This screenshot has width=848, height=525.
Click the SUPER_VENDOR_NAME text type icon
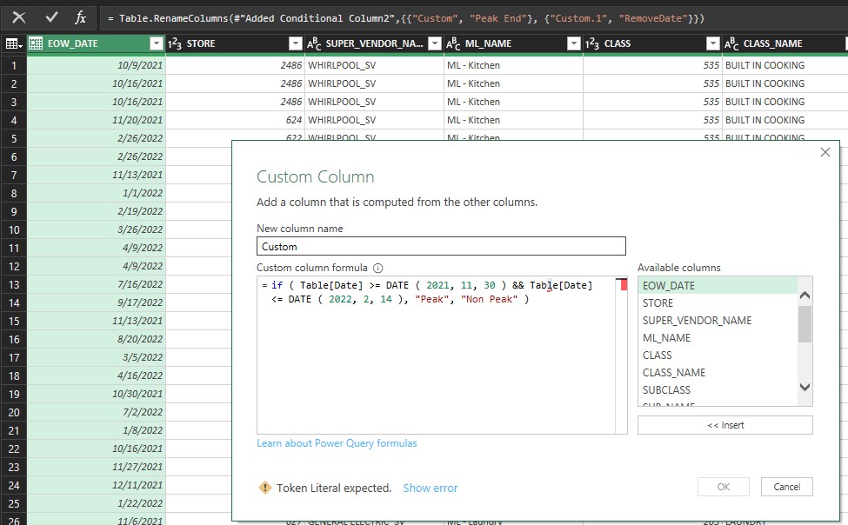pyautogui.click(x=314, y=43)
